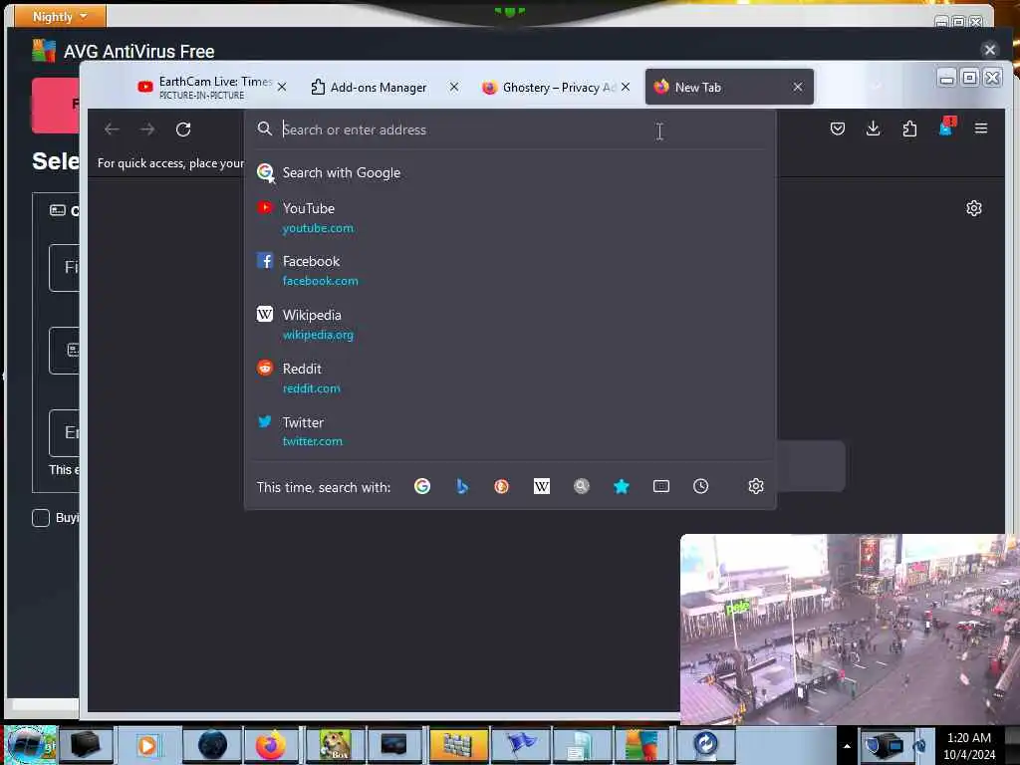This screenshot has width=1020, height=765.
Task: Choose Search with Google suggestion
Action: (510, 173)
